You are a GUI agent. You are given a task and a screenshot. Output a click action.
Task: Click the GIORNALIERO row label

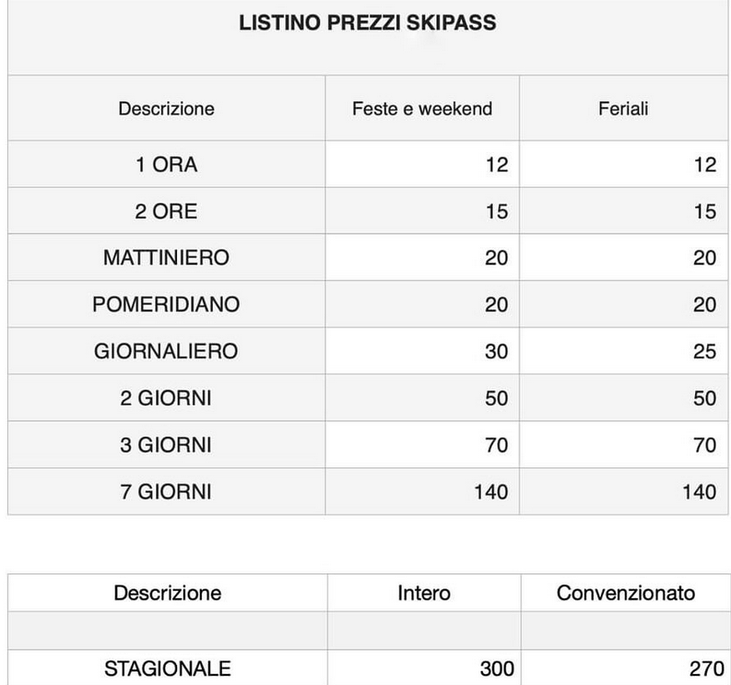tap(166, 351)
